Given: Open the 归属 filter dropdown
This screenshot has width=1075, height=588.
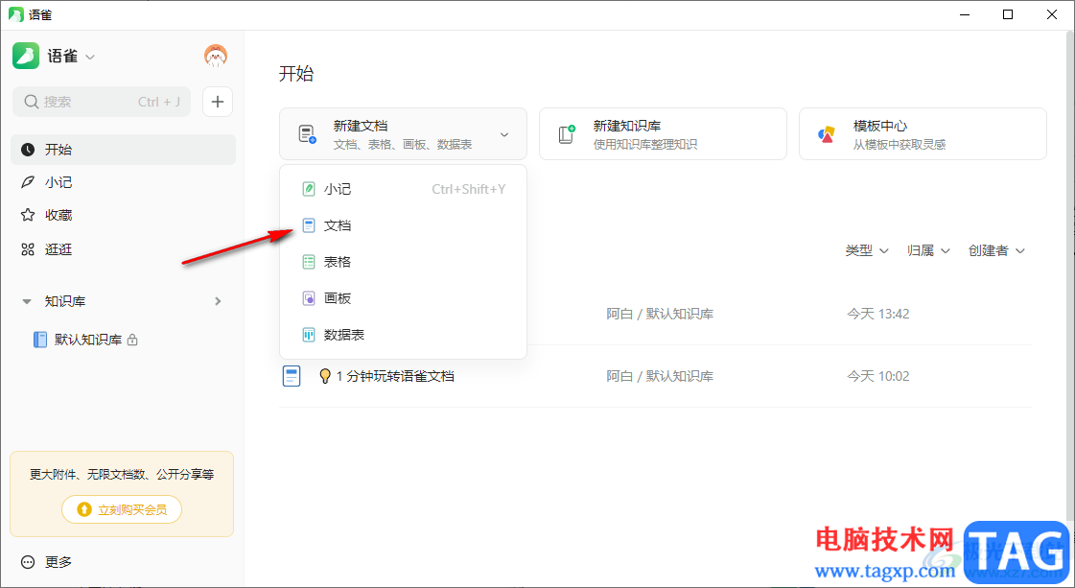Looking at the screenshot, I should (x=928, y=250).
